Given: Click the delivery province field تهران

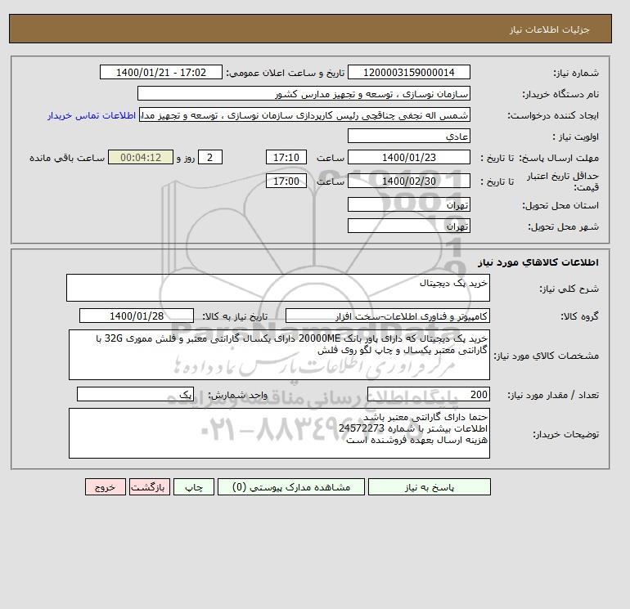Looking at the screenshot, I should [408, 204].
